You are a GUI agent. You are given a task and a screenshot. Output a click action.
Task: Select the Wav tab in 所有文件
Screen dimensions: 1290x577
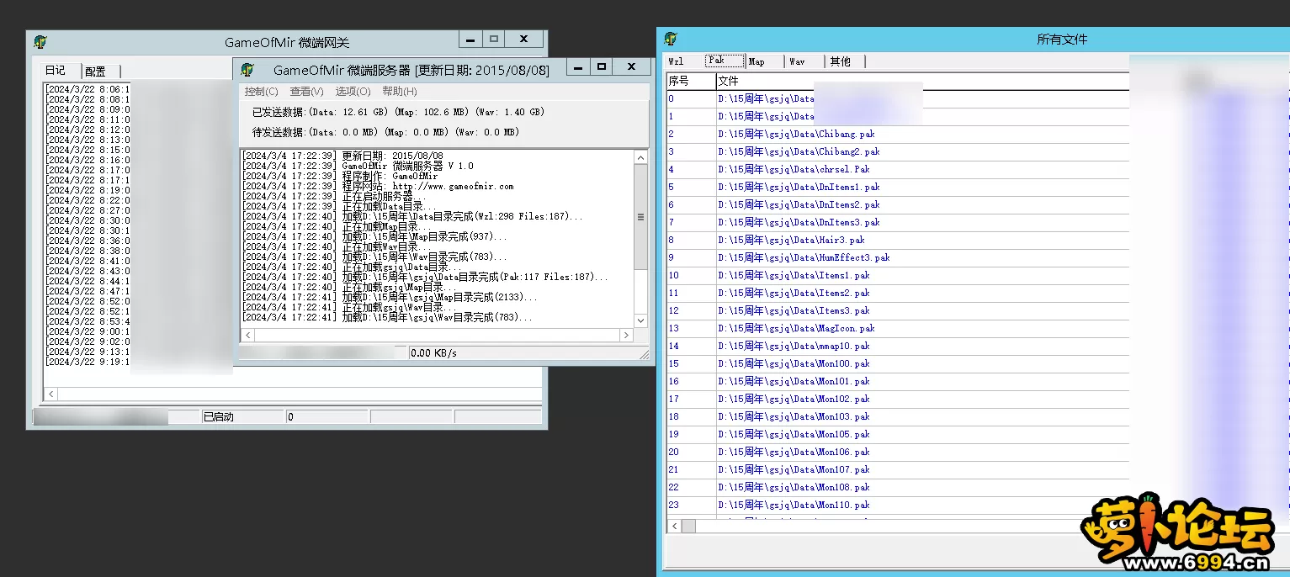pos(804,61)
